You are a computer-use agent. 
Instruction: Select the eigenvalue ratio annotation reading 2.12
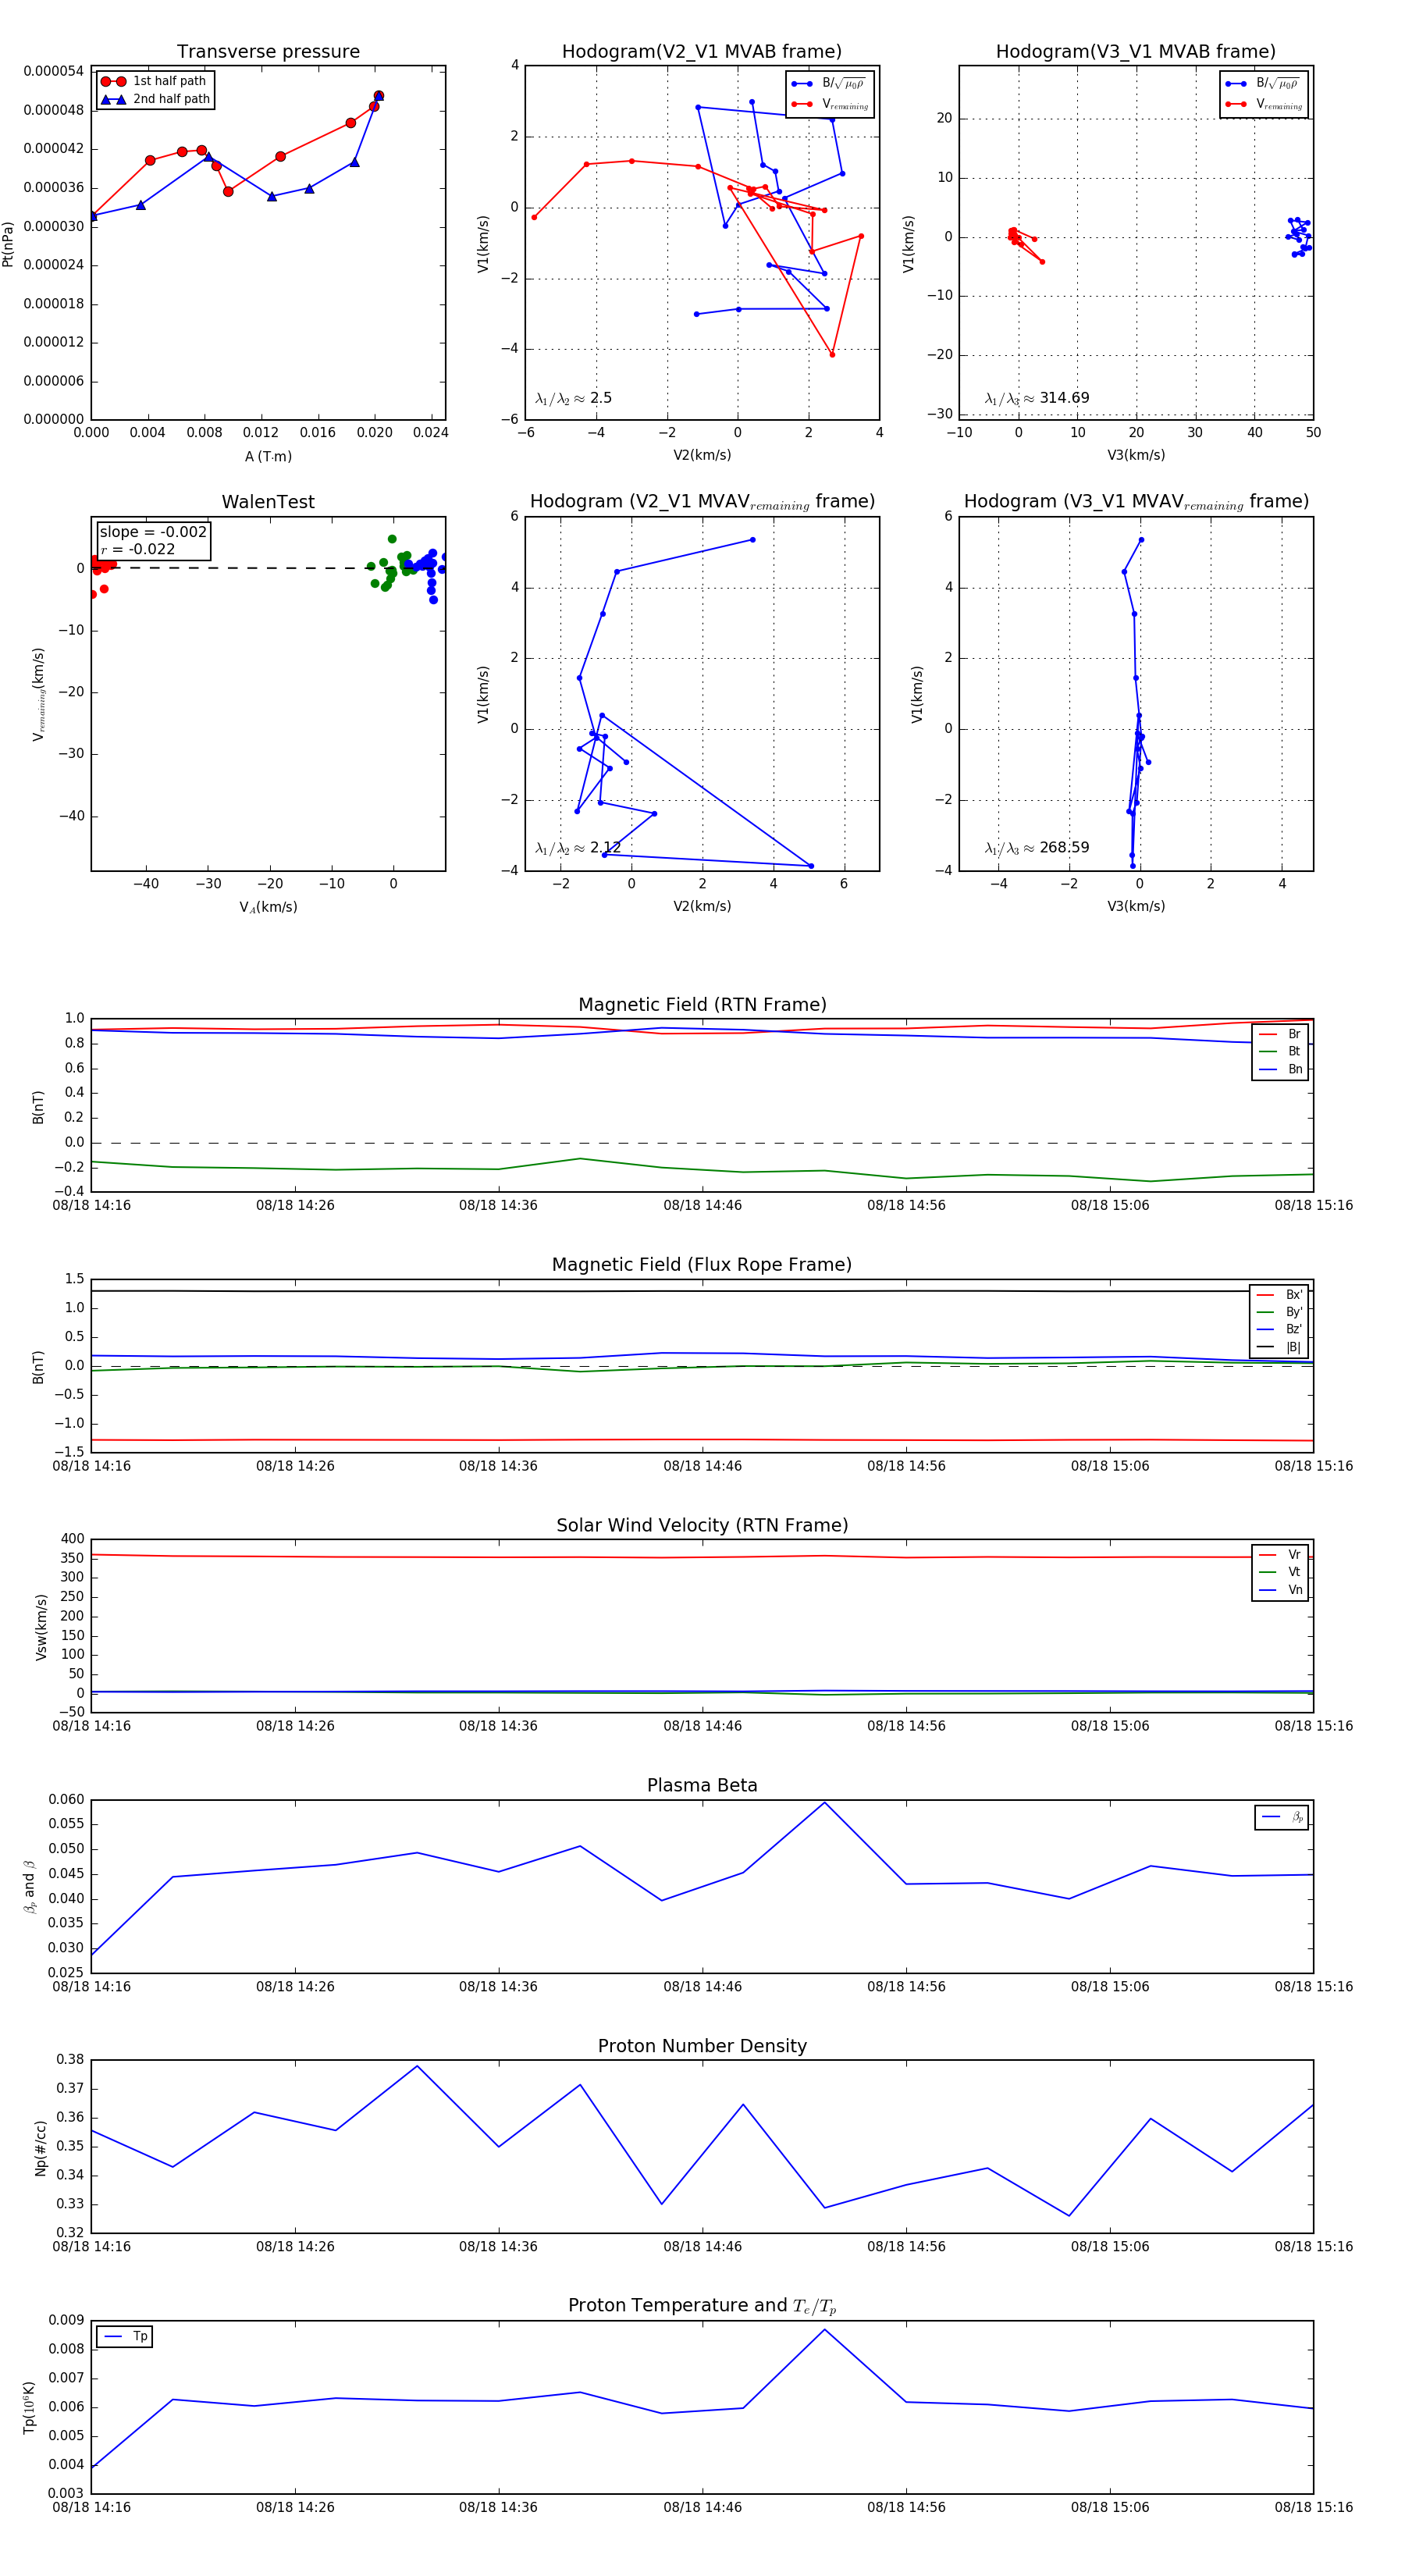(x=578, y=848)
